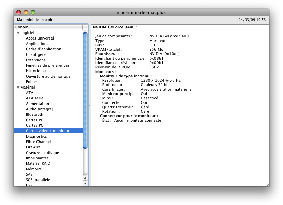Select Cartes PCI entry
This screenshot has width=283, height=205.
[35, 125]
